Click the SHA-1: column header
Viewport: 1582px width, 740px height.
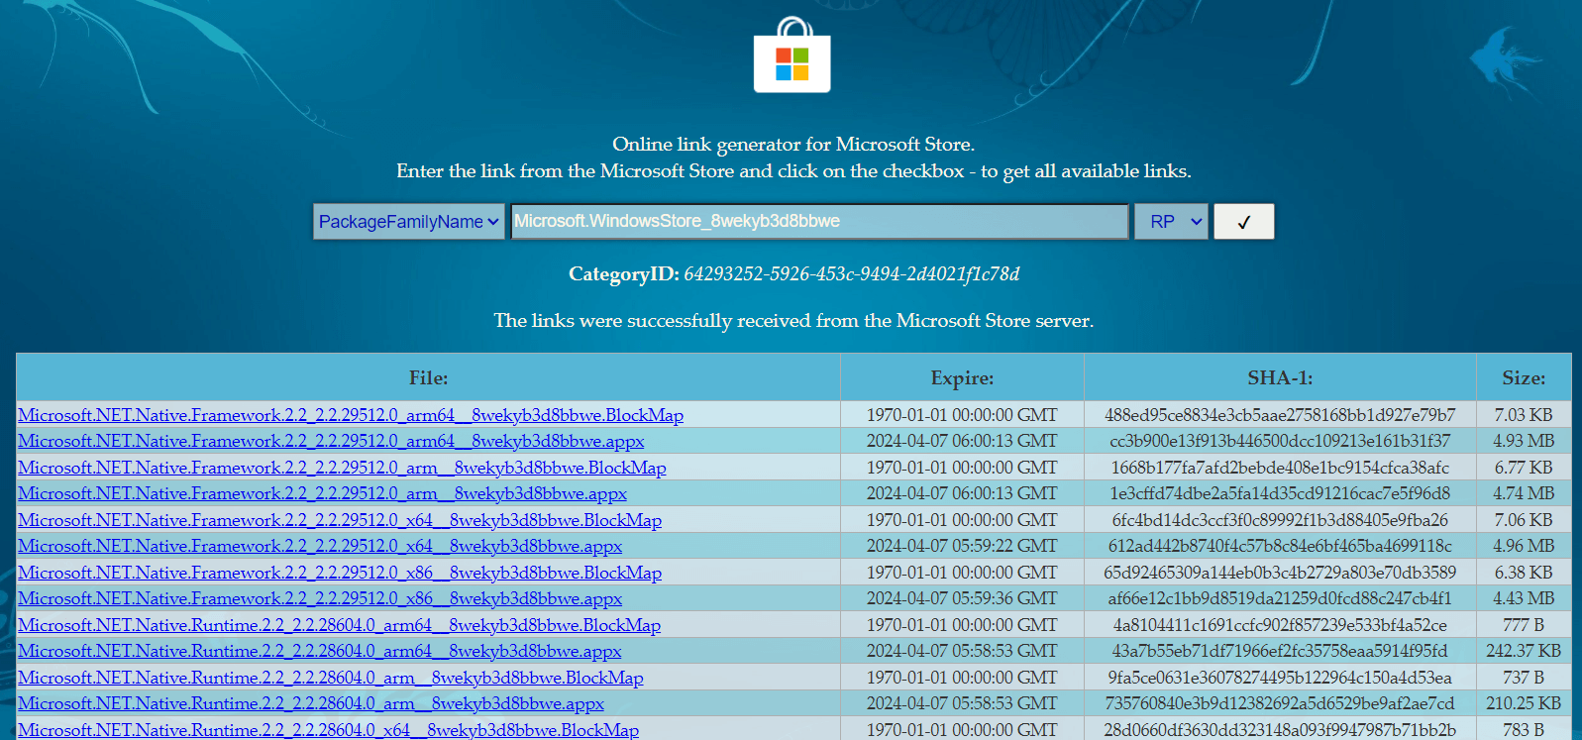click(1279, 377)
